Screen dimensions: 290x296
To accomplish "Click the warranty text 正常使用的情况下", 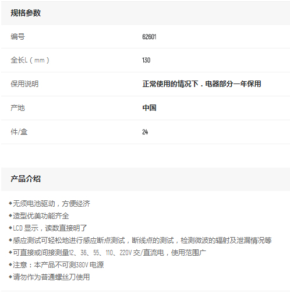I will 170,84.
